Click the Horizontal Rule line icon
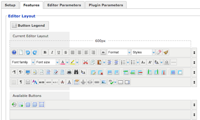 point(173,62)
